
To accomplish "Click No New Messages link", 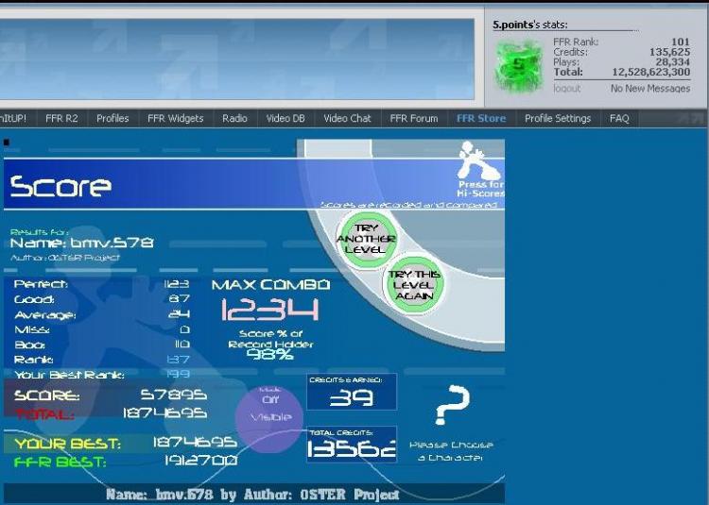I will coord(650,89).
